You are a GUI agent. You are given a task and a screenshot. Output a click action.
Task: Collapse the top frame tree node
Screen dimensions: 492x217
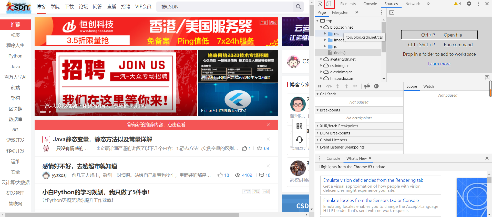pyautogui.click(x=317, y=21)
